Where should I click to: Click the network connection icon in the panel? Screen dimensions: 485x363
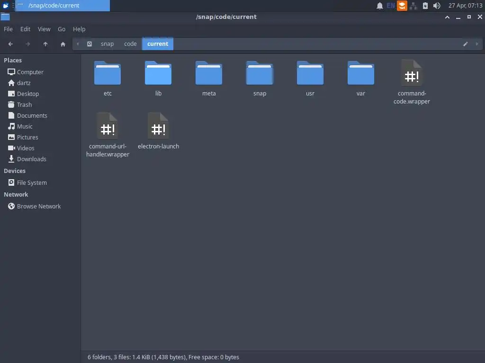[x=413, y=6]
